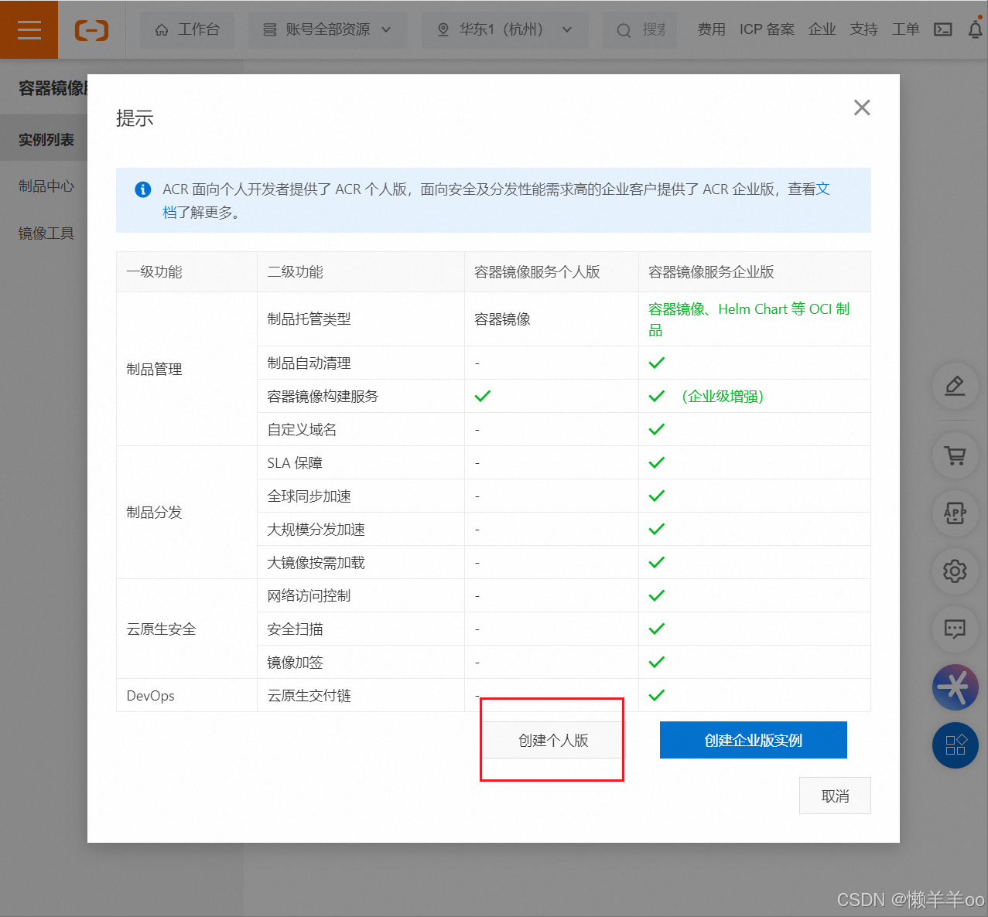The width and height of the screenshot is (988, 917).
Task: Open the settings gear floating icon
Action: click(x=955, y=571)
